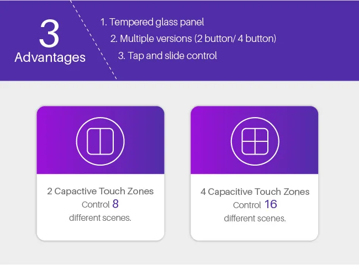Click the four-zone grid panel icon
Image resolution: width=359 pixels, height=265 pixels.
255,141
